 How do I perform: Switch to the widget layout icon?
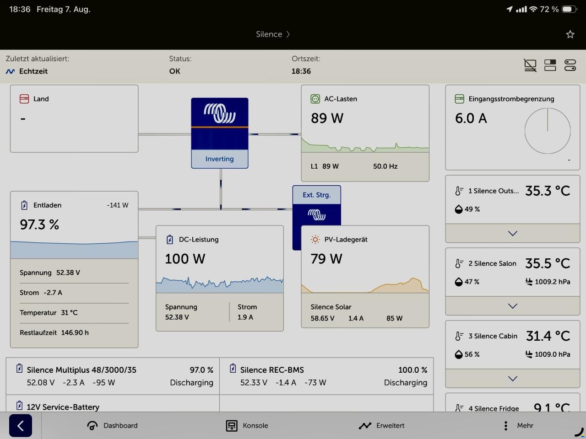[550, 65]
